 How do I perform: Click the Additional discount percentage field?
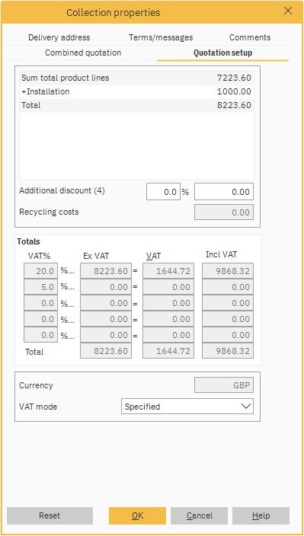click(164, 191)
